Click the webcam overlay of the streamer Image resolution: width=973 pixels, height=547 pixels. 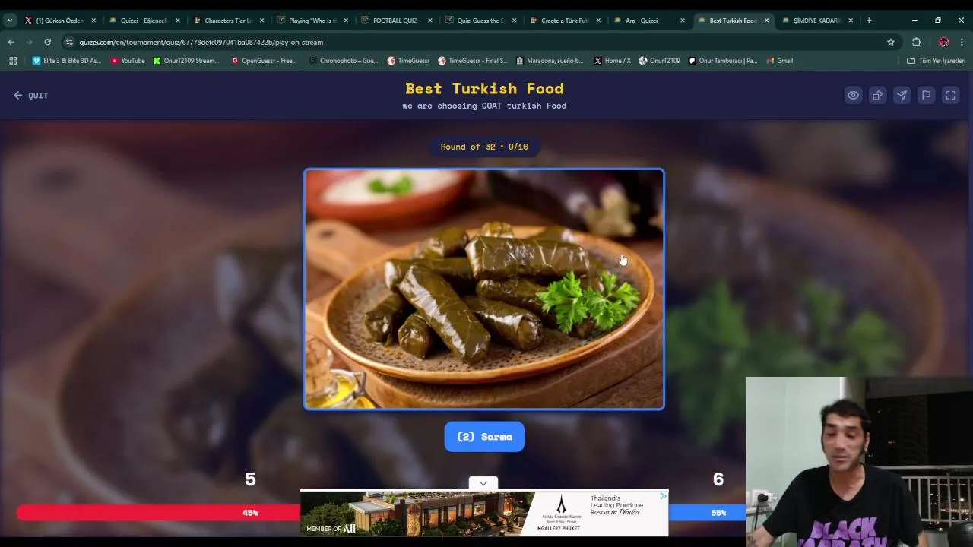(x=859, y=462)
